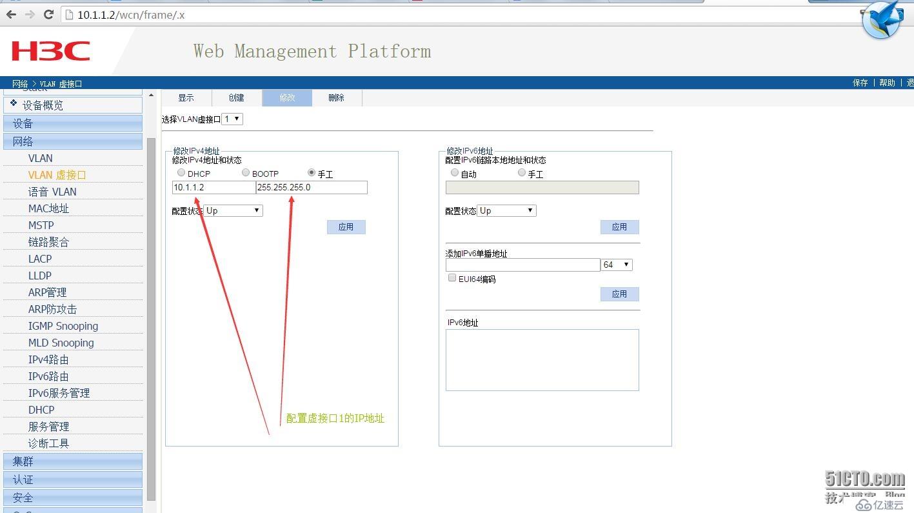Image resolution: width=914 pixels, height=513 pixels.
Task: Click the IPv6地址 list box
Action: 542,360
